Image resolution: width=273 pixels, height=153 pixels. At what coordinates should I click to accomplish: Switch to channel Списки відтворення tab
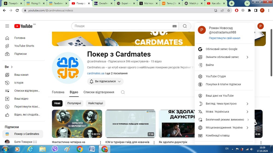(x=99, y=92)
